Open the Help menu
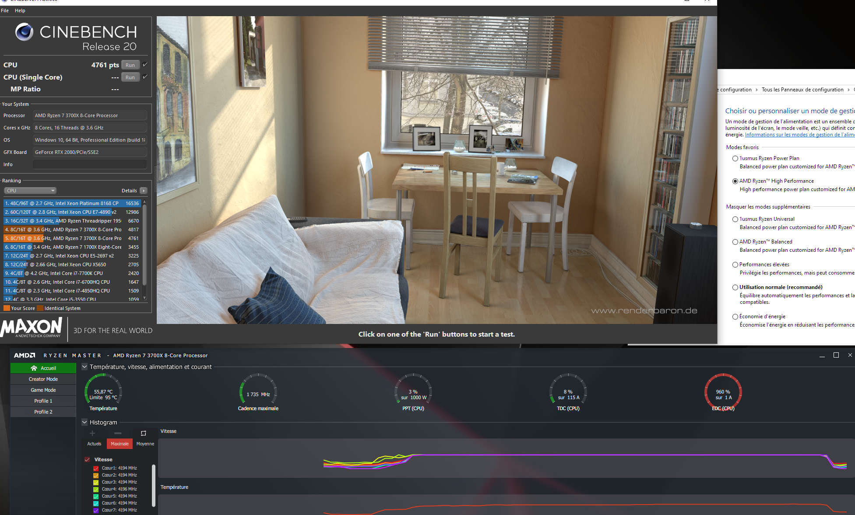The height and width of the screenshot is (515, 855). point(20,10)
